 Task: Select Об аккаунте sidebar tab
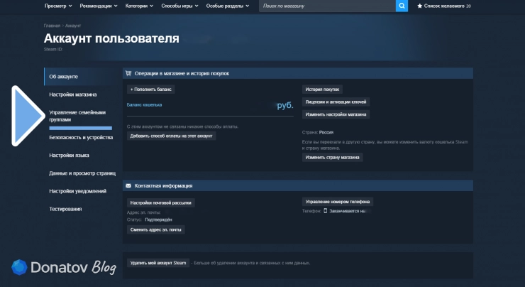(81, 77)
